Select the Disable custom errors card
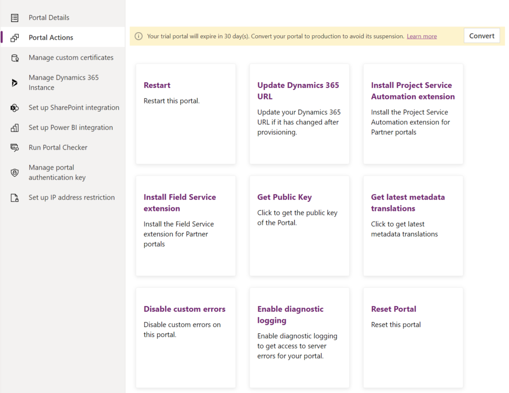The width and height of the screenshot is (509, 393). pyautogui.click(x=186, y=337)
